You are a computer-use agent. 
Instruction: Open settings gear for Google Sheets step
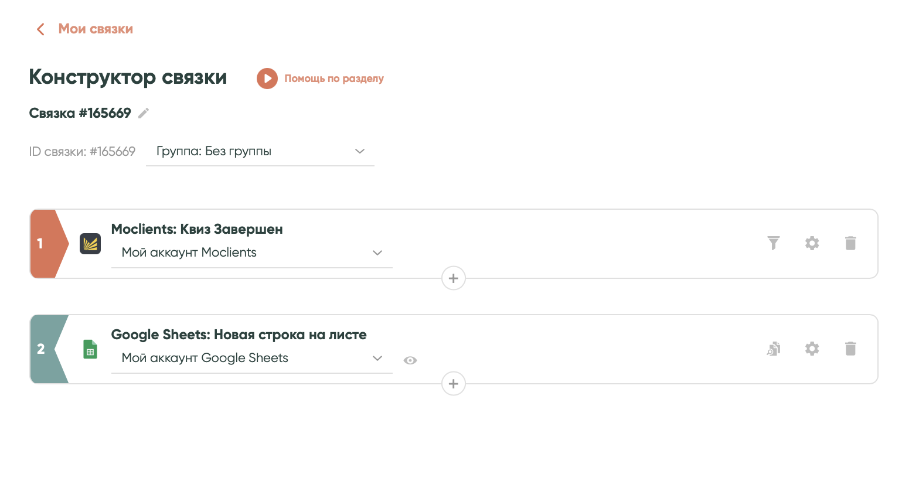(812, 349)
